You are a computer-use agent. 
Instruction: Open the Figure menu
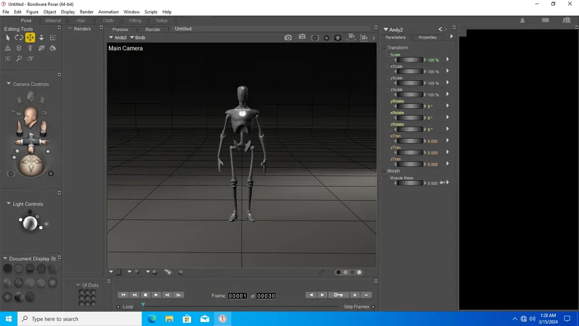pos(32,12)
